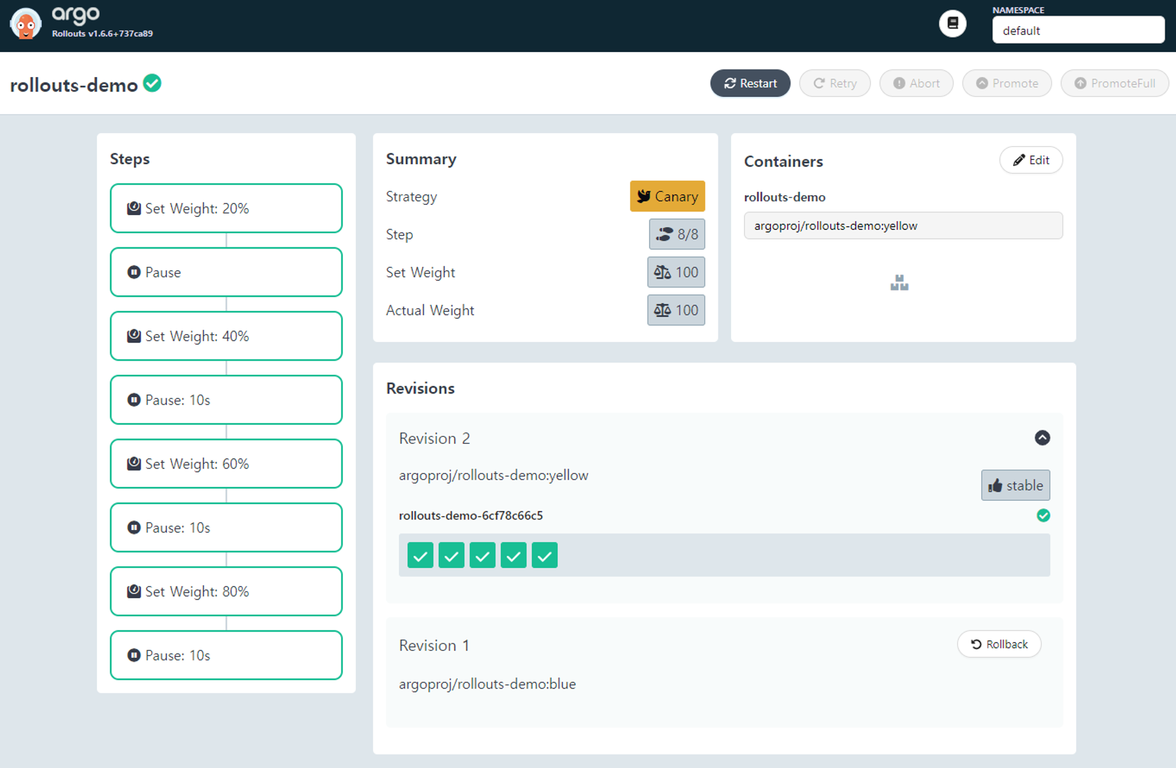Image resolution: width=1176 pixels, height=768 pixels.
Task: Click the Canary strategy badge
Action: point(667,196)
